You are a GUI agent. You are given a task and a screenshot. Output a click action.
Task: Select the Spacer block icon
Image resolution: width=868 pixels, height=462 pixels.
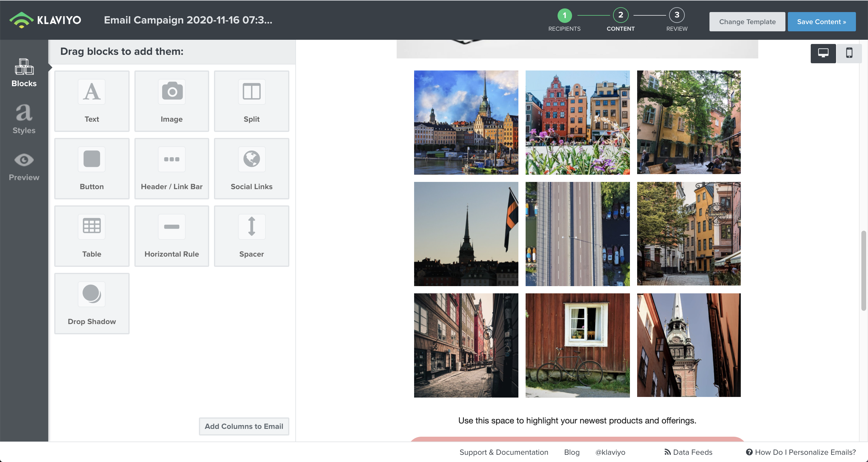point(251,226)
